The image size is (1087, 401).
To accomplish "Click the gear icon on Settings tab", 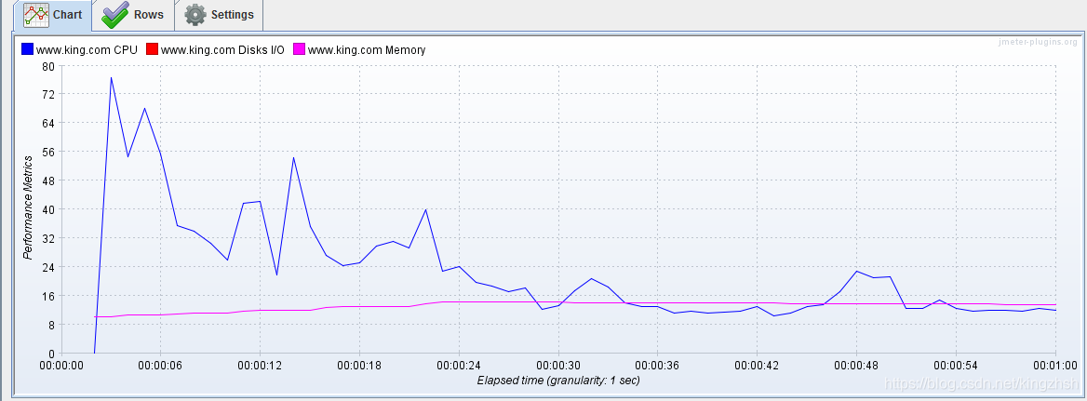I will pos(195,15).
